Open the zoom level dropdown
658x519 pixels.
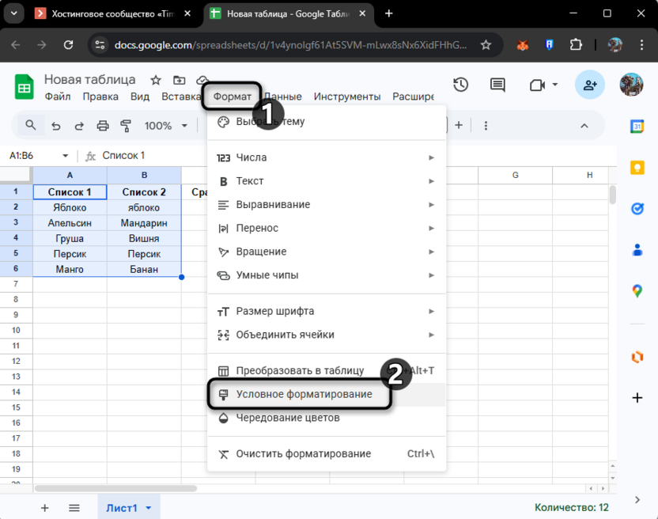click(165, 125)
